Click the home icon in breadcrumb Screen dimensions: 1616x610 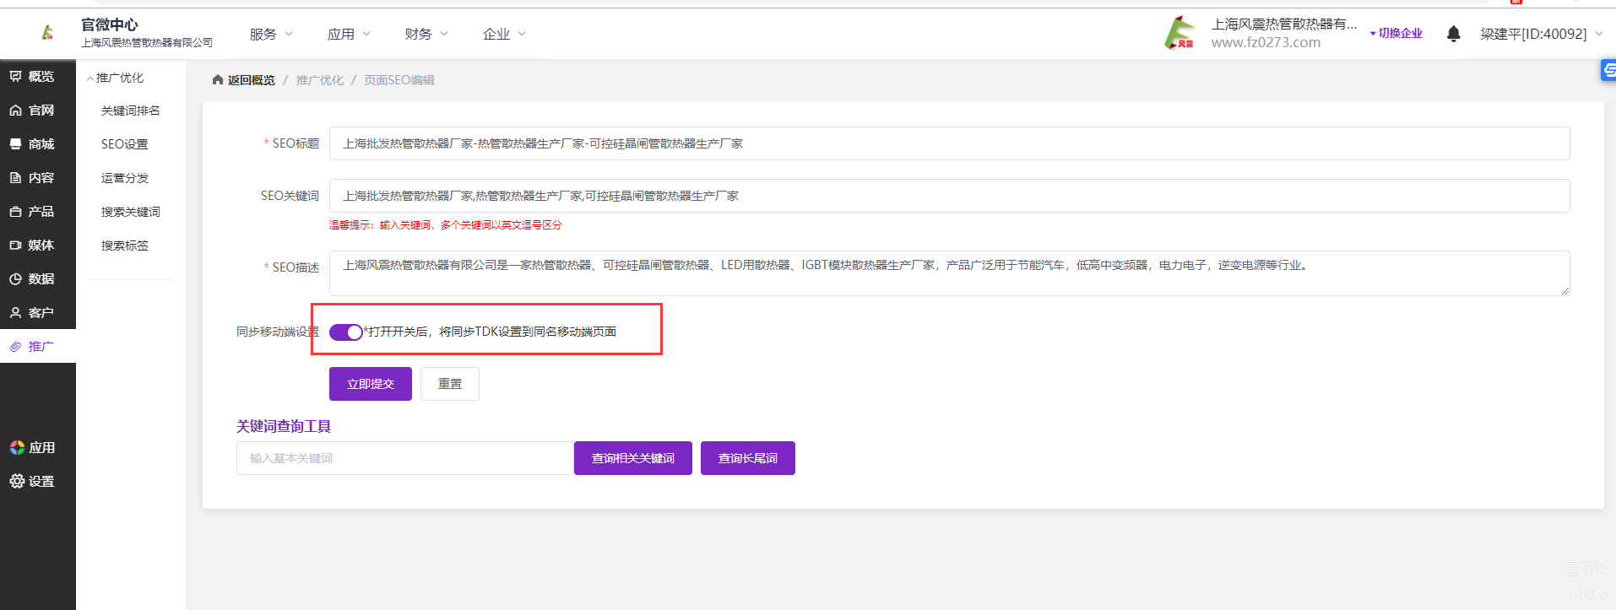pos(218,80)
